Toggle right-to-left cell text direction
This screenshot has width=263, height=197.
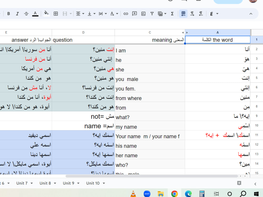(183, 13)
